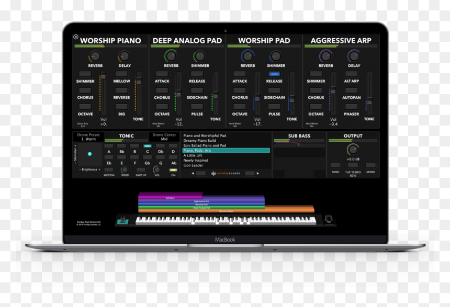Select preset Dreamy Piano Build
Viewport: 450px width, 307px height.
(x=226, y=141)
